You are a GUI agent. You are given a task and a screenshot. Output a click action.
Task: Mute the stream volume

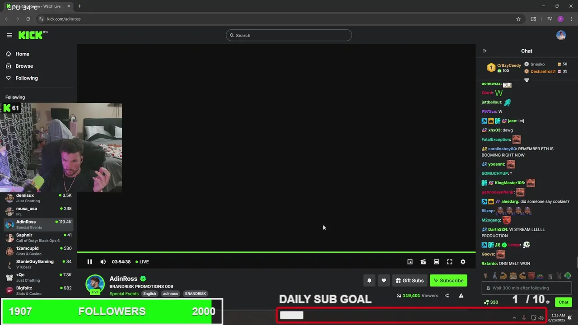103,262
